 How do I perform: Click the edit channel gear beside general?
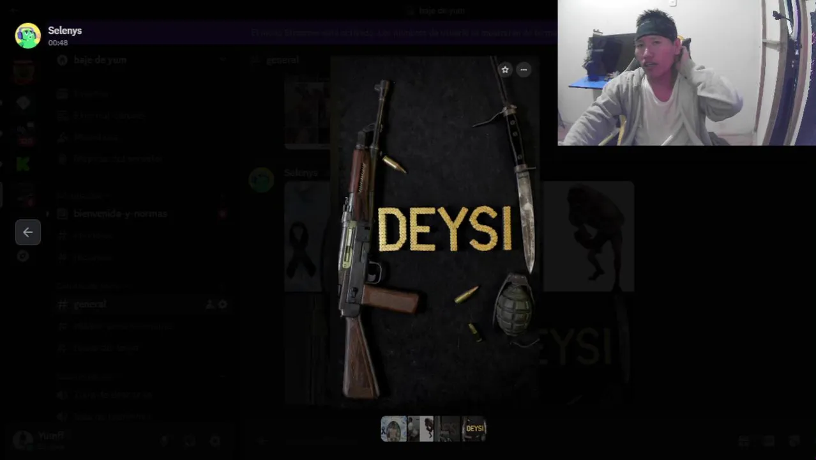point(223,305)
